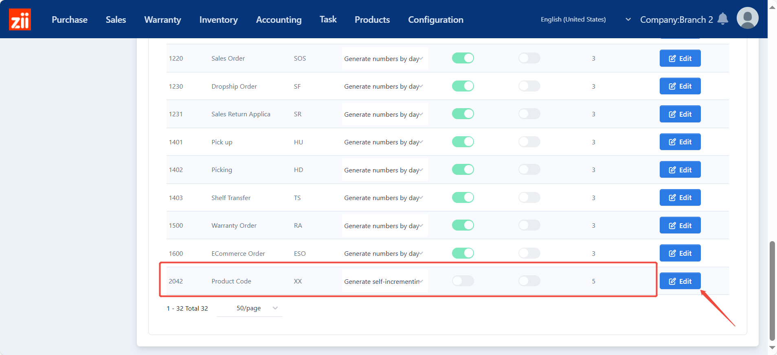Edit the Warranty Order row
This screenshot has width=777, height=355.
click(x=680, y=225)
